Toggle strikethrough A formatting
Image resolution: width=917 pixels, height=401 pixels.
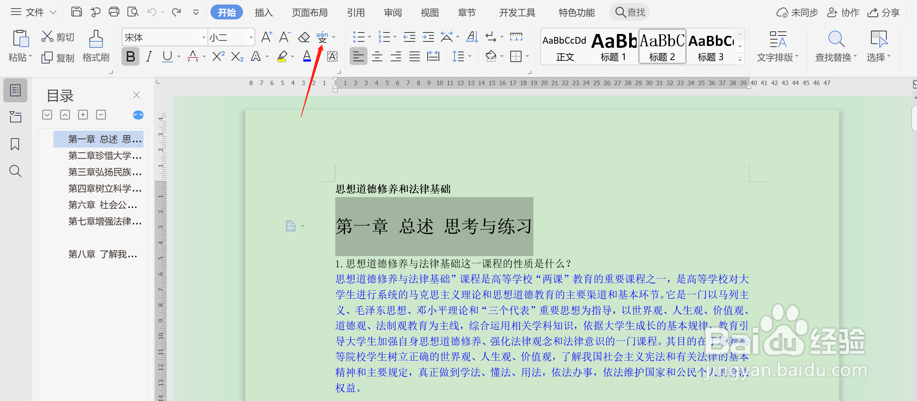[193, 57]
